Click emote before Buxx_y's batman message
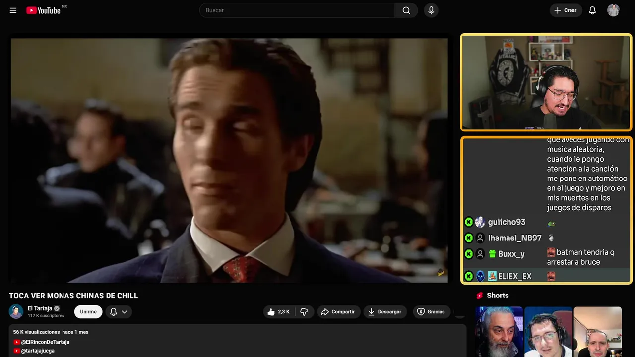The height and width of the screenshot is (357, 635). (x=551, y=252)
